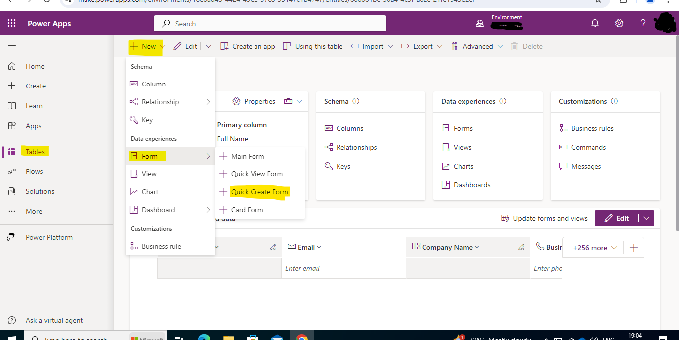The height and width of the screenshot is (340, 679).
Task: Click Update forms and views
Action: click(x=550, y=218)
